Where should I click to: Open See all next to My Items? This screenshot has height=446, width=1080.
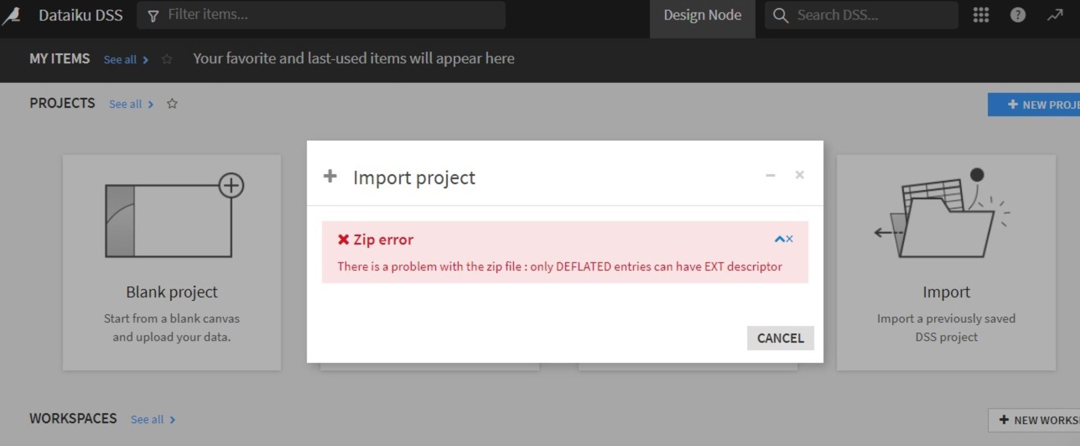tap(126, 60)
